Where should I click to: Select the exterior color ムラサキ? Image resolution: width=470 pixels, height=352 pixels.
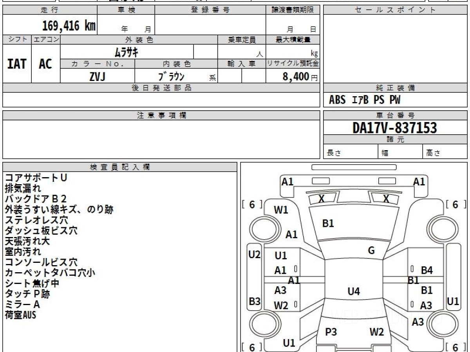(127, 52)
